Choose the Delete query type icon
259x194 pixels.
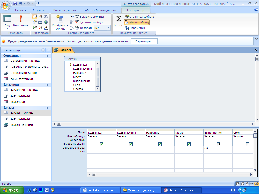click(x=40, y=28)
